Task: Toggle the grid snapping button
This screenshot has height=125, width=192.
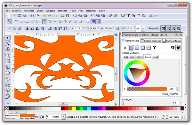Action: click(x=93, y=22)
